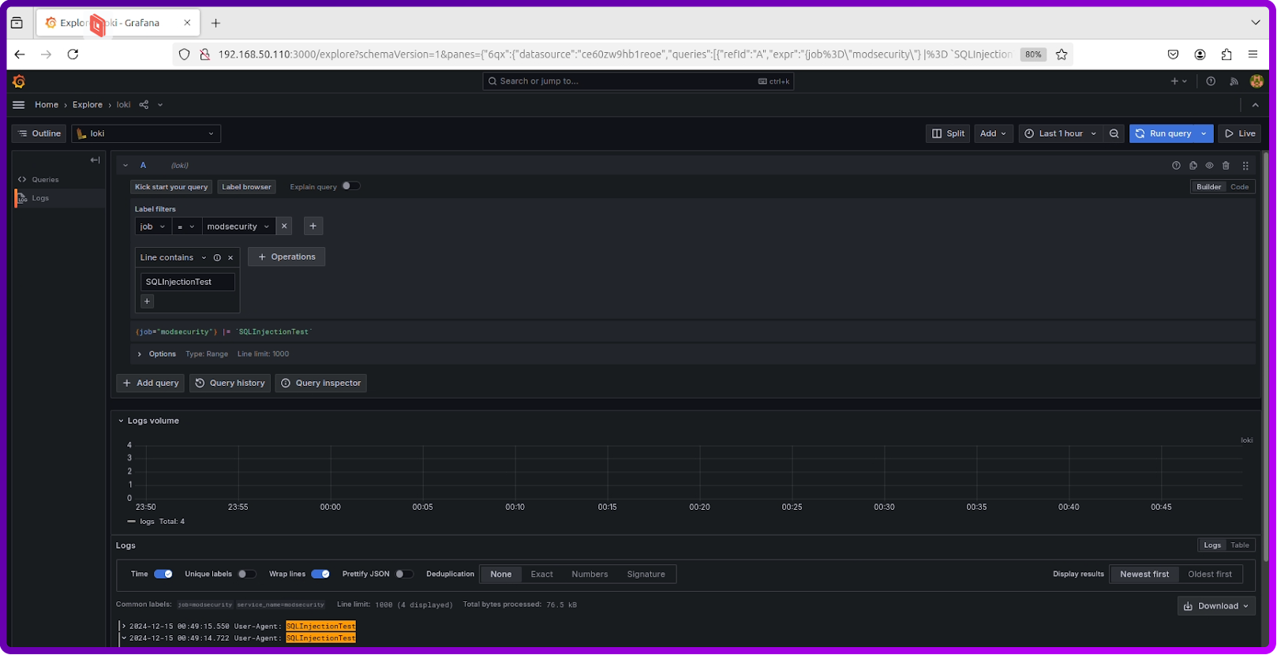The width and height of the screenshot is (1277, 655).
Task: Click Kick start your query button
Action: point(171,187)
